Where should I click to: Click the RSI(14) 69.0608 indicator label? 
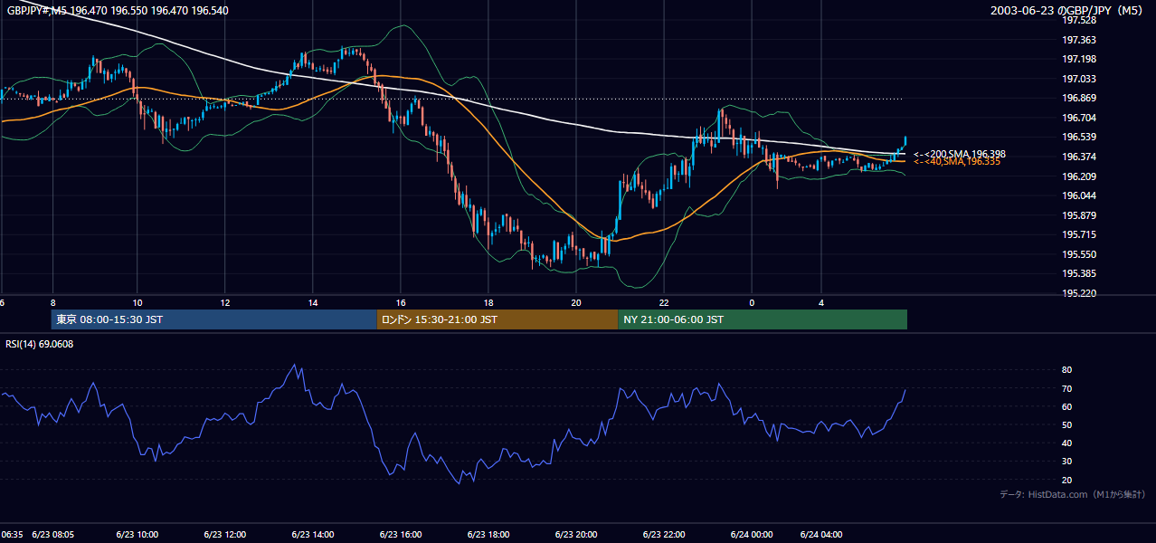39,344
